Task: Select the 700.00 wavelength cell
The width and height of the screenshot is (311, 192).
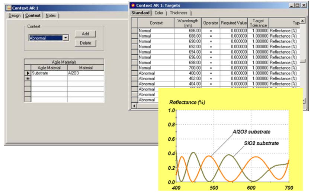Action: (x=188, y=68)
